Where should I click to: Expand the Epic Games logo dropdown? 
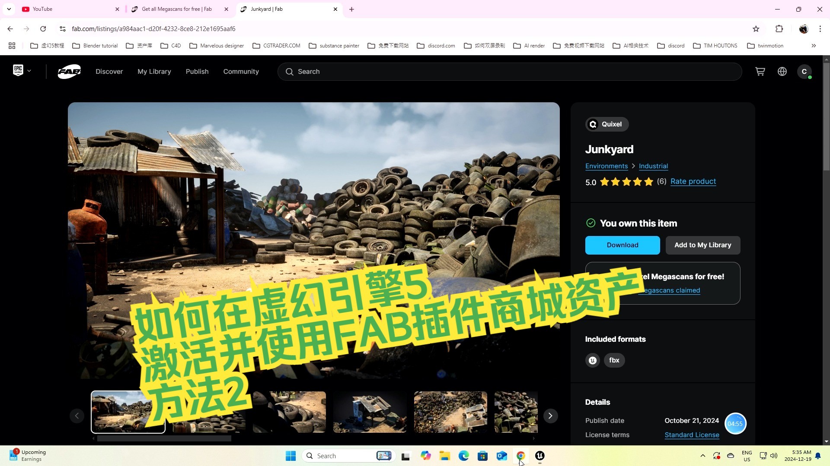click(x=21, y=70)
